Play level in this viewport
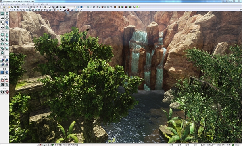Screen dimensions: 242x146 [x=76, y=10]
